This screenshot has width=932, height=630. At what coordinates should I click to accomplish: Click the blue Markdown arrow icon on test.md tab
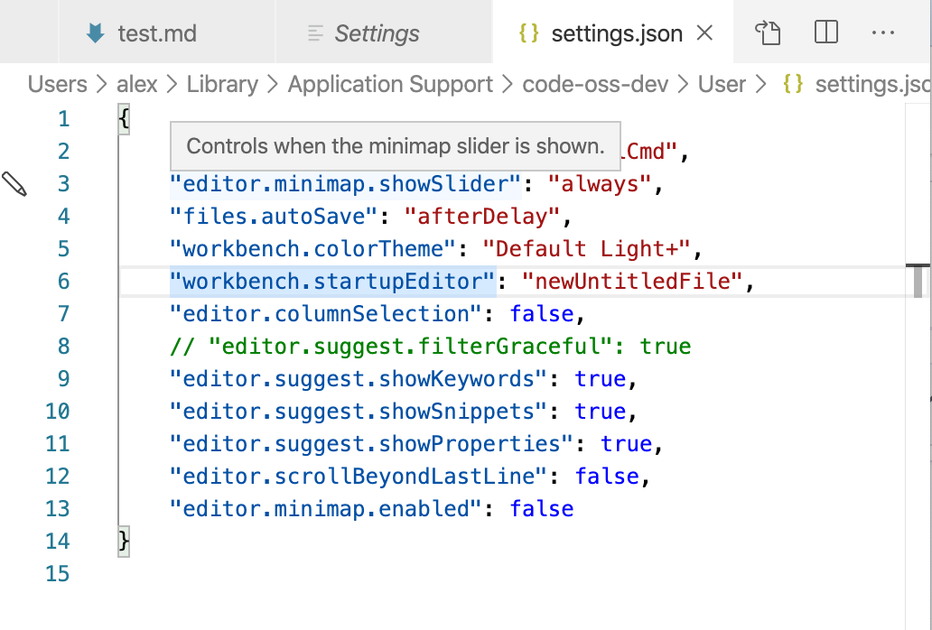click(96, 32)
